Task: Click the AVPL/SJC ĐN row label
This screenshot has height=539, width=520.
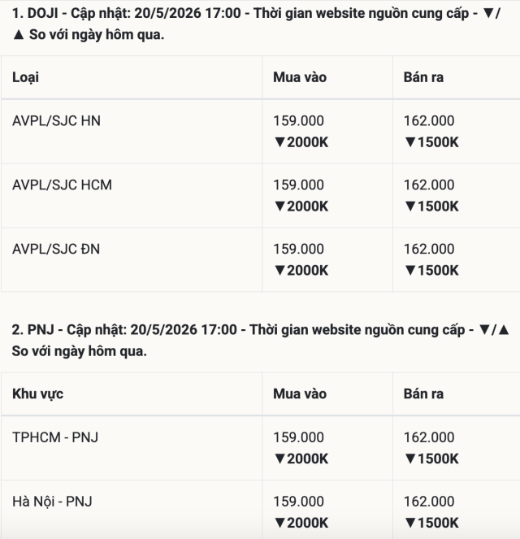Action: click(x=56, y=249)
